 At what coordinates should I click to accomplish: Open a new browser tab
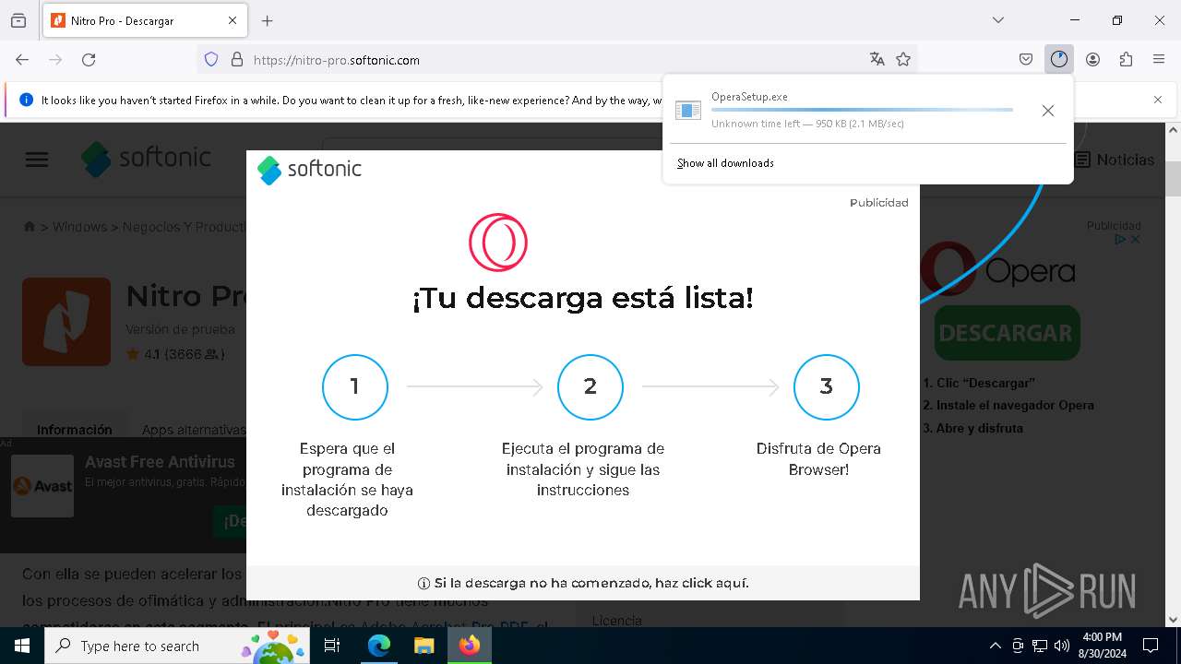coord(268,20)
